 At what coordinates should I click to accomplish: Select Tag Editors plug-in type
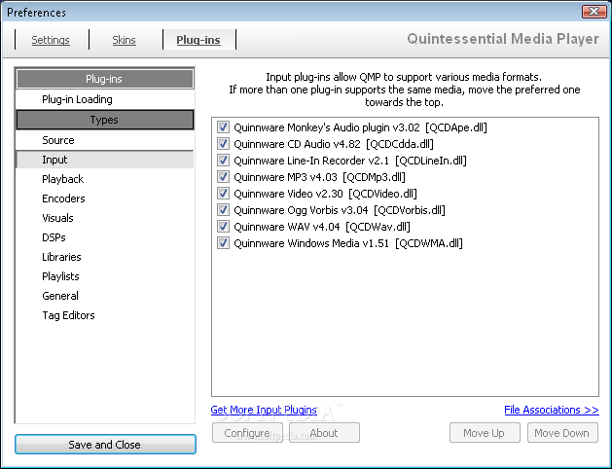[105, 315]
